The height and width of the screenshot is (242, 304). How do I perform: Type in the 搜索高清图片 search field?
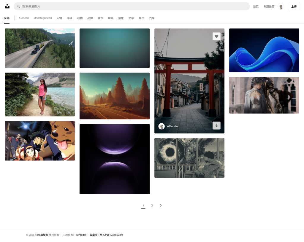tap(134, 6)
